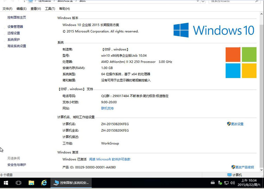264x189 pixels.
Task: Click 更改产品密钥 link
Action: (x=245, y=167)
